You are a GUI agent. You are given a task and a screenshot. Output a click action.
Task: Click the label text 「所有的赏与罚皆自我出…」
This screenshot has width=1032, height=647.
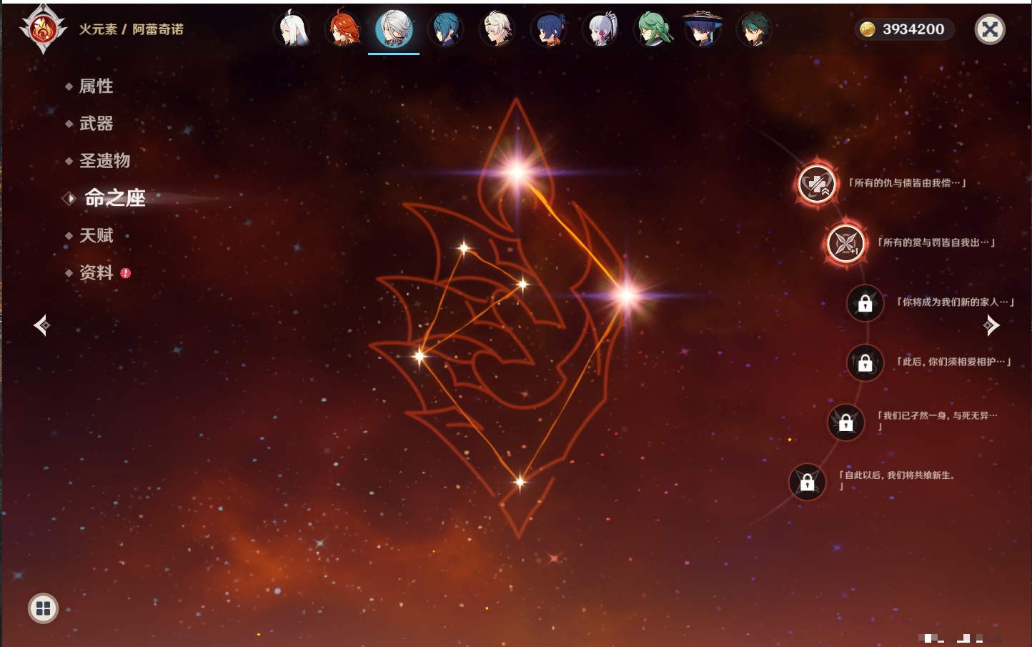pyautogui.click(x=936, y=242)
